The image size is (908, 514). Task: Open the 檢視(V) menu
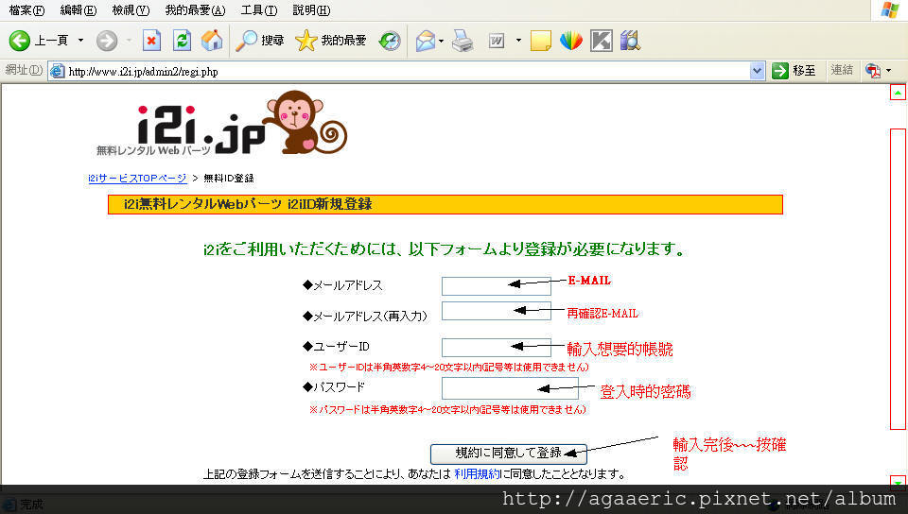click(x=131, y=9)
